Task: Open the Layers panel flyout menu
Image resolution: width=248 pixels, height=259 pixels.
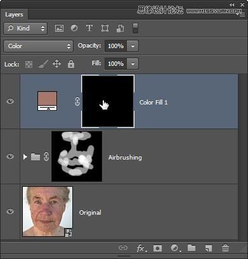Action: 241,14
